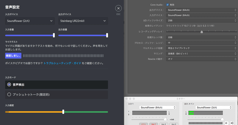Click the 音声設定 heading
This screenshot has height=125, width=238.
coord(12,7)
